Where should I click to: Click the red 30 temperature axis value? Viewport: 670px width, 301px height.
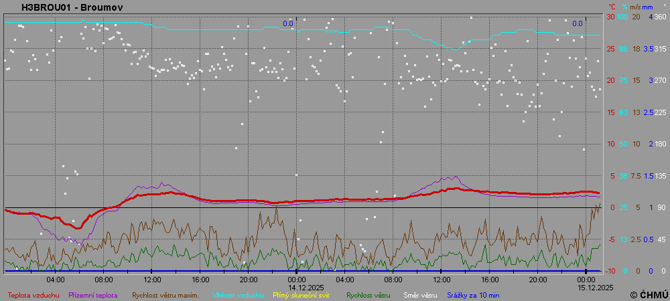(x=611, y=17)
